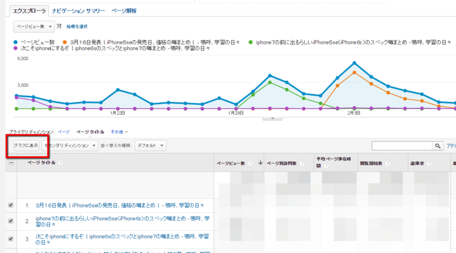Click the magnifier search icon above the table
Viewport: 456px width, 253px height.
pyautogui.click(x=437, y=146)
